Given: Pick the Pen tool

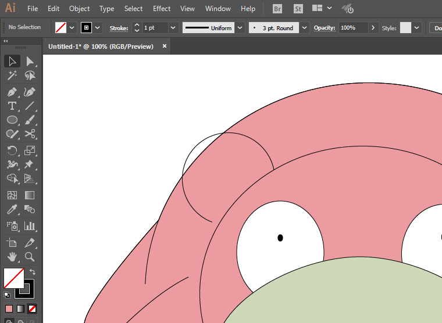Looking at the screenshot, I should (x=12, y=92).
